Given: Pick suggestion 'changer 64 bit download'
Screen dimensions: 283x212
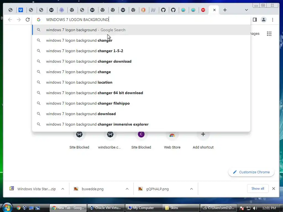Looking at the screenshot, I should pos(141,93).
